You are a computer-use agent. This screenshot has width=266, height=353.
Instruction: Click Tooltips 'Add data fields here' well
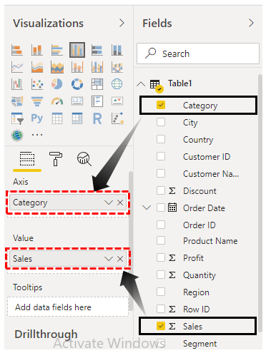point(68,307)
